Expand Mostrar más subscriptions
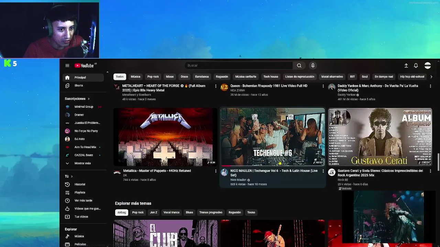440x247 pixels. click(x=83, y=163)
